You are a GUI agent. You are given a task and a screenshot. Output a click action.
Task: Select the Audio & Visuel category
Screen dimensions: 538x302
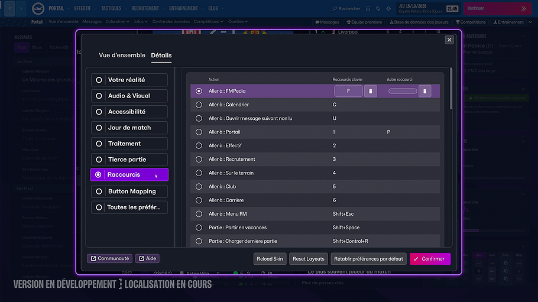click(x=129, y=96)
